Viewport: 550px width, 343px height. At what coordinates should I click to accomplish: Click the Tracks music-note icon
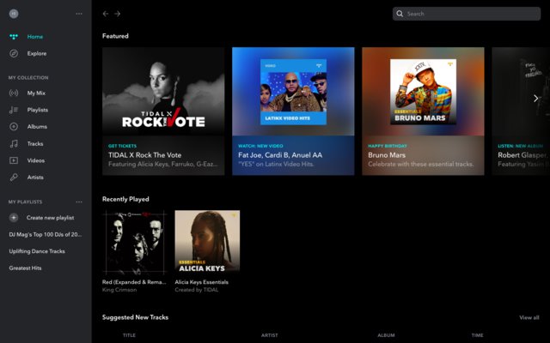(x=14, y=143)
